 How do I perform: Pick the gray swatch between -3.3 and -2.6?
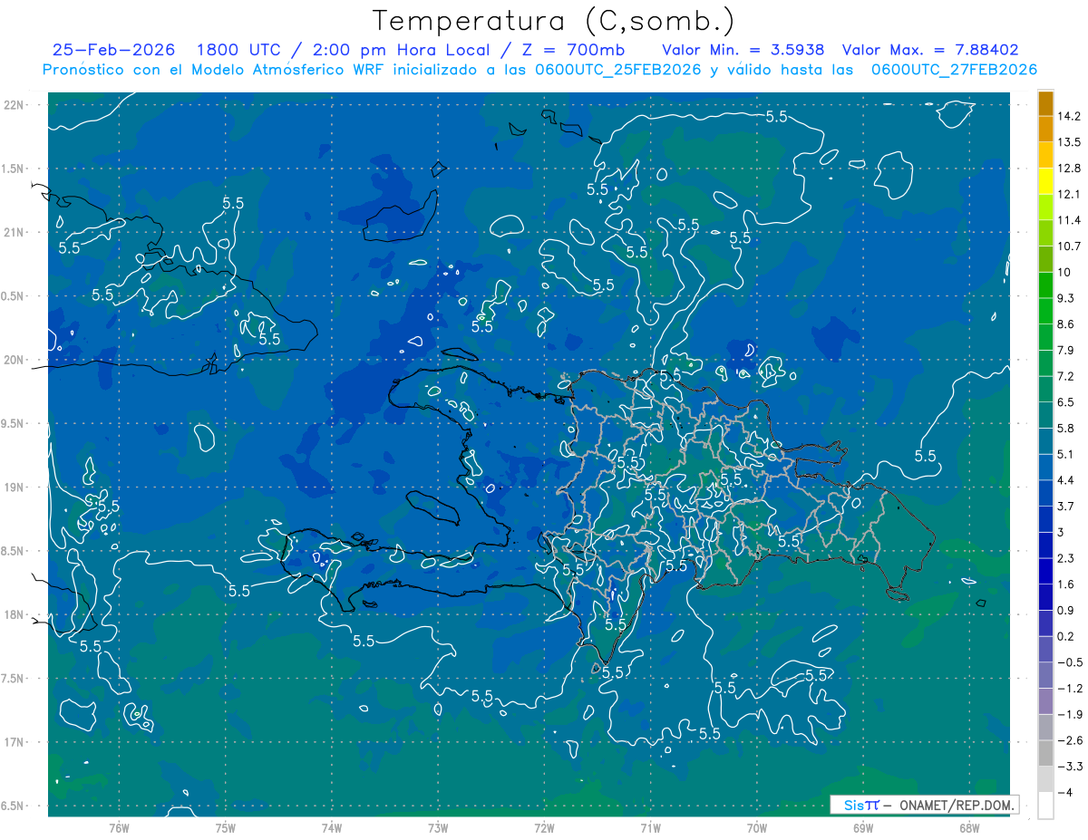pyautogui.click(x=1045, y=753)
